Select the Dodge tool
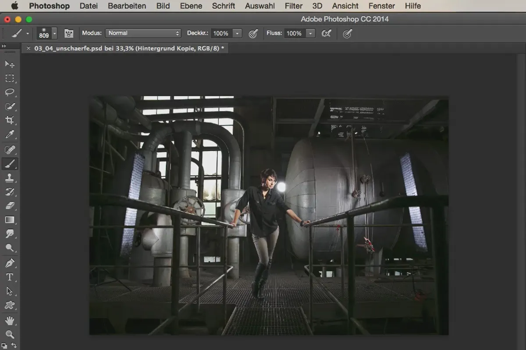This screenshot has height=350, width=526. [10, 248]
